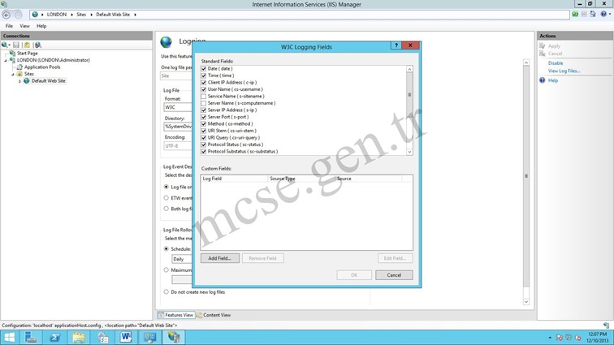Click the Default Web Site globe icon
Image resolution: width=614 pixels, height=345 pixels.
(27, 80)
